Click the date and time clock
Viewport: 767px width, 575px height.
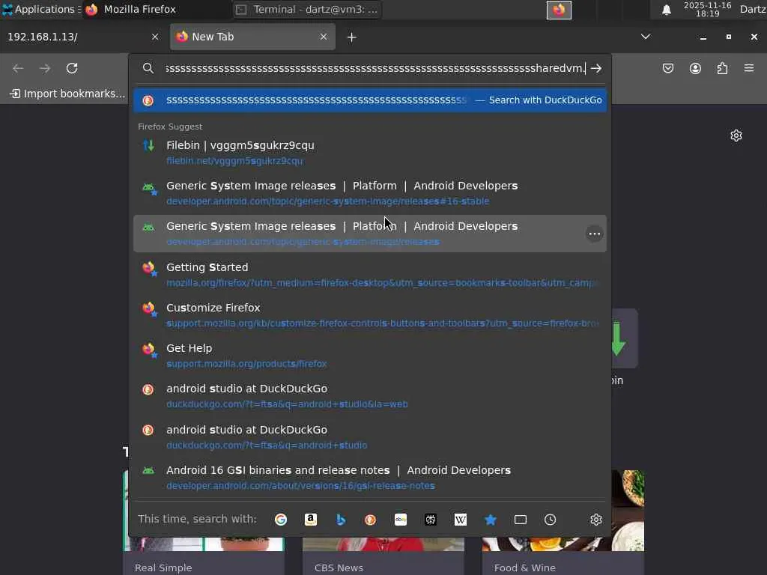(707, 9)
